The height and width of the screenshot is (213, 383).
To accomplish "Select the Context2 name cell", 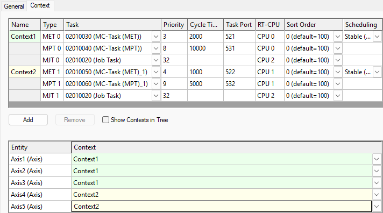I will click(x=25, y=72).
